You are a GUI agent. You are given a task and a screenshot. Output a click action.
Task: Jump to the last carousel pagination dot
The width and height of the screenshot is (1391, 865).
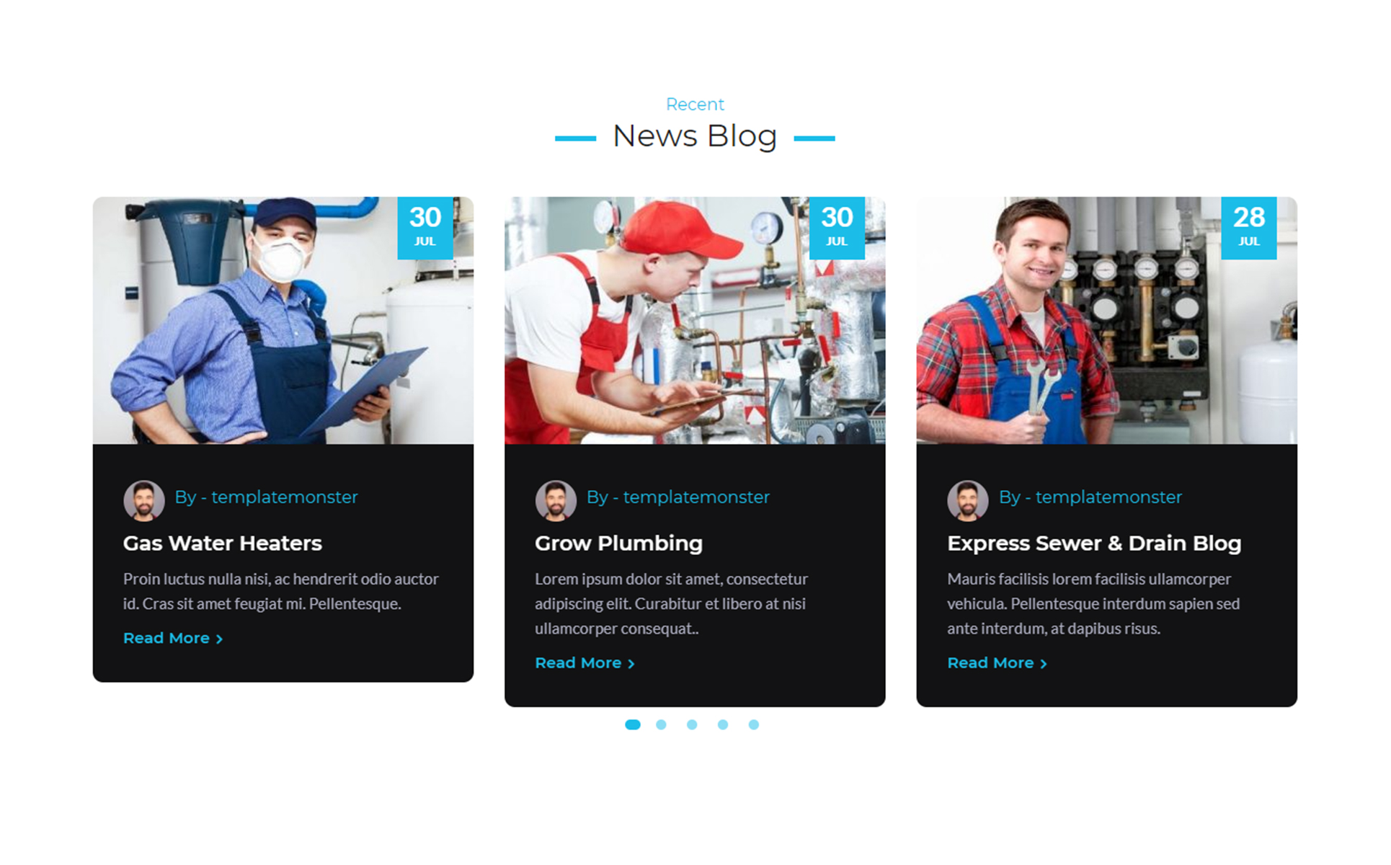pos(753,724)
